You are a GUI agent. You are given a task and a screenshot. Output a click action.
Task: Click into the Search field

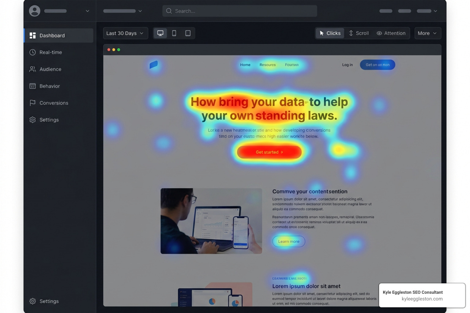pos(240,11)
